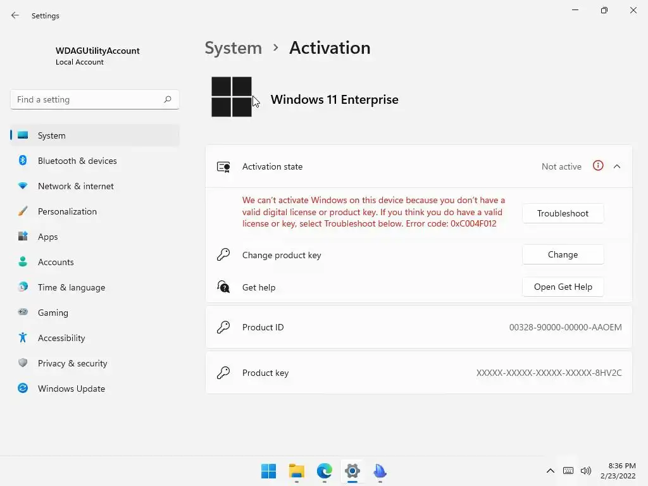The width and height of the screenshot is (648, 486).
Task: Click the Product key value ending 8HV2C
Action: click(549, 373)
